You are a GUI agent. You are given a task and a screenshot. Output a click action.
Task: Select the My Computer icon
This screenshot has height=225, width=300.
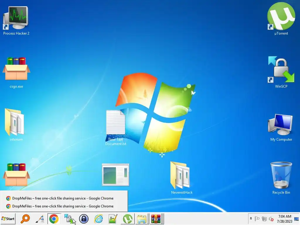pyautogui.click(x=281, y=128)
